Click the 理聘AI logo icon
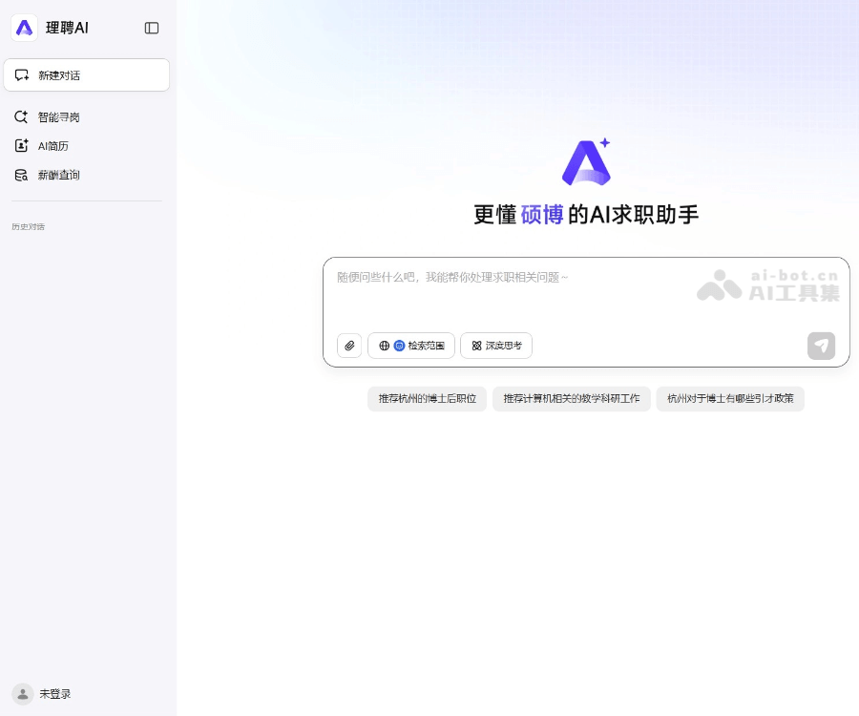 tap(24, 28)
